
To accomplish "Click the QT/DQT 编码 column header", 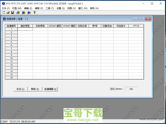I will [69, 26].
